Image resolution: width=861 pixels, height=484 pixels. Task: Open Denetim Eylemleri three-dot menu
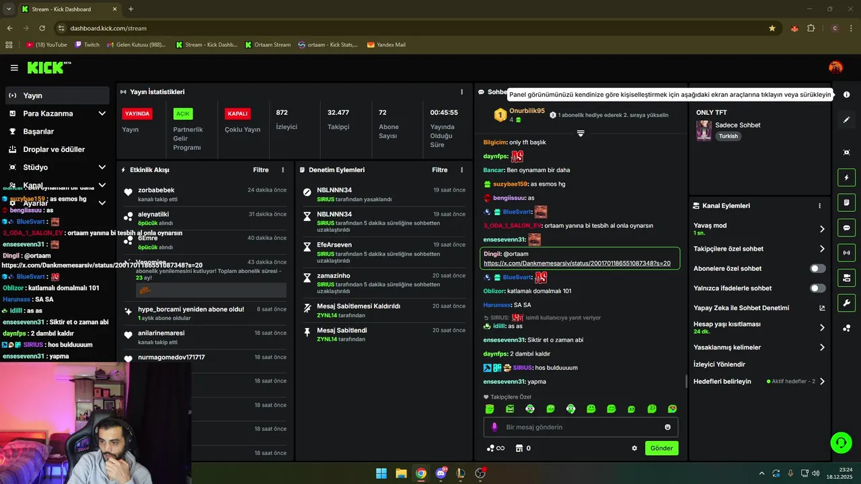coord(461,170)
